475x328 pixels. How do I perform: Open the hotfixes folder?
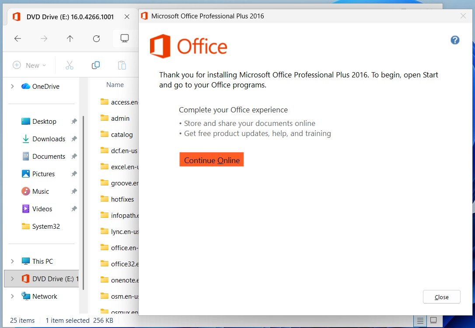[122, 199]
